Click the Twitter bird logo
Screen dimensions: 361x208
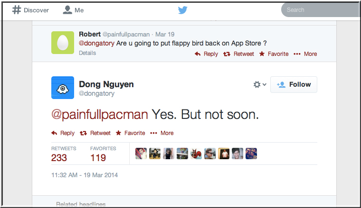[182, 10]
